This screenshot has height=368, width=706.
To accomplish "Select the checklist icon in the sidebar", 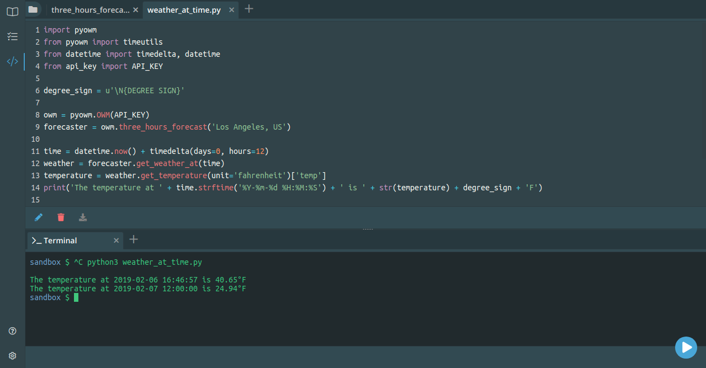I will click(x=12, y=36).
